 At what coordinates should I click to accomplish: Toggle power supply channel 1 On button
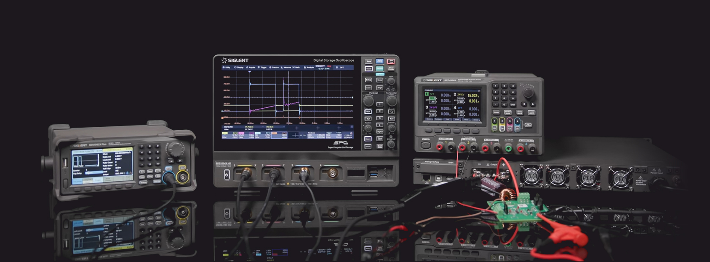[494, 128]
